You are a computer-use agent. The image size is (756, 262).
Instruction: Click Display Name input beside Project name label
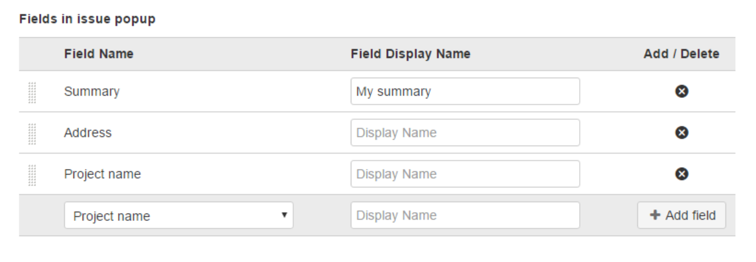(x=465, y=174)
